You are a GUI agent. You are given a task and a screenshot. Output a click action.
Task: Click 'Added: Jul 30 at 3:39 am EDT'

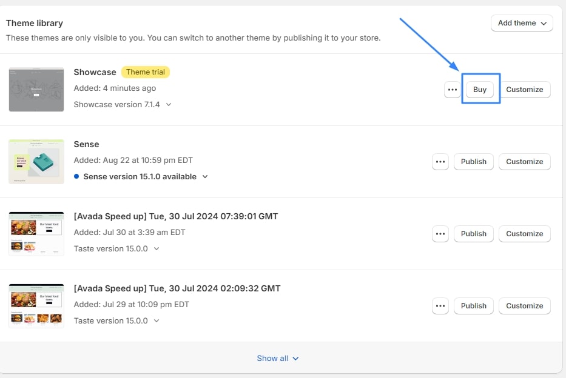coord(130,233)
